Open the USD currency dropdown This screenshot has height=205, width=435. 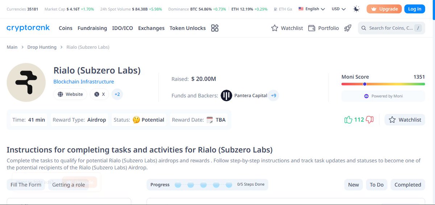pyautogui.click(x=339, y=9)
